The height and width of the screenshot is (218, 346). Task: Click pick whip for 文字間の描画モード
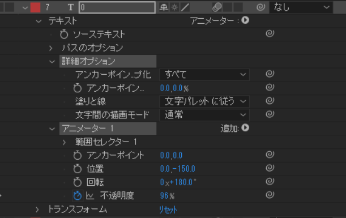pyautogui.click(x=270, y=114)
